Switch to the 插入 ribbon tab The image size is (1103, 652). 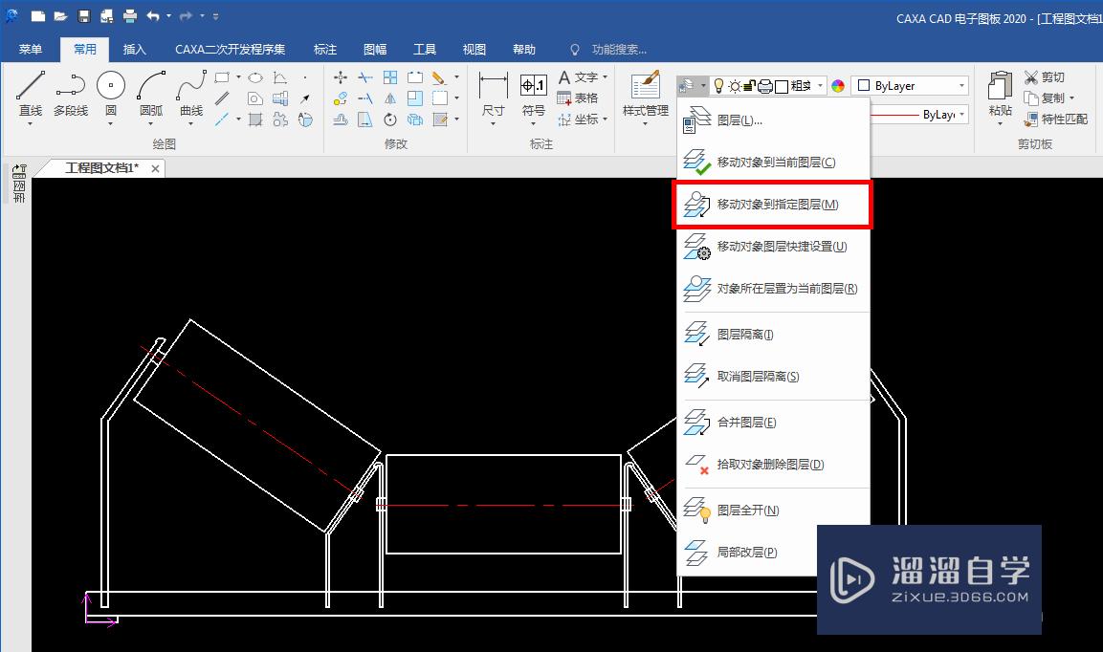(x=134, y=49)
